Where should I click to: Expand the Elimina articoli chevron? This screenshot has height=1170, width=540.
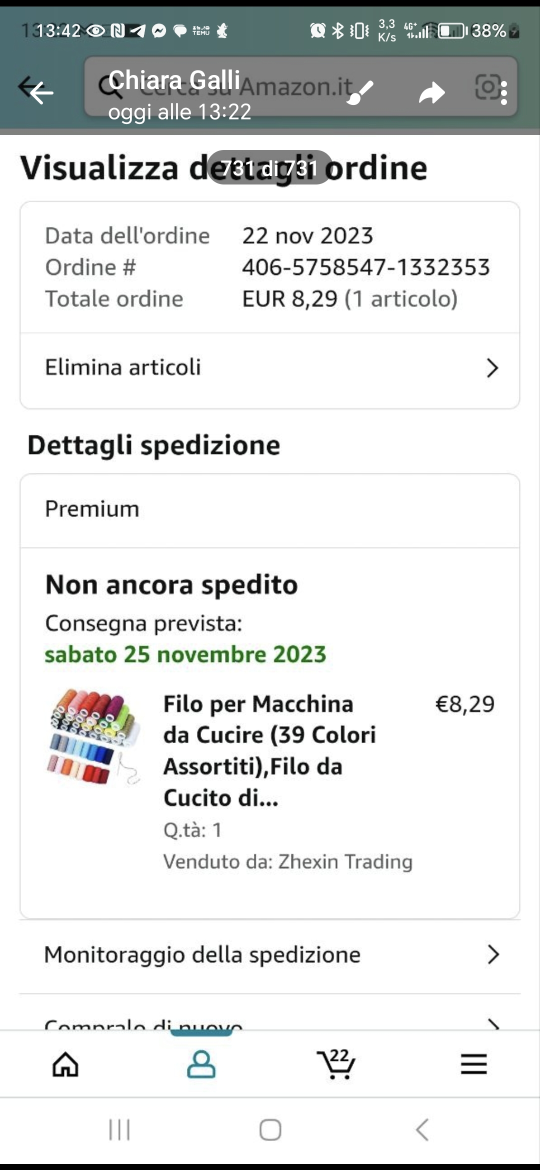[x=492, y=368]
